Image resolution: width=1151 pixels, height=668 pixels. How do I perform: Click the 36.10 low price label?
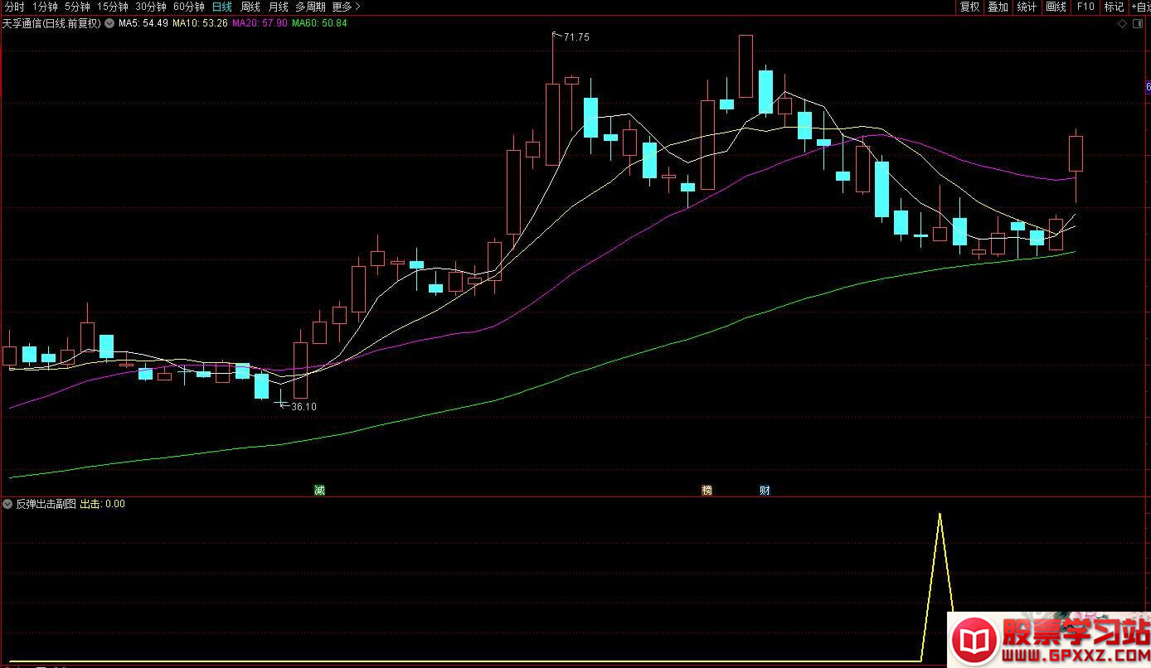pos(304,406)
